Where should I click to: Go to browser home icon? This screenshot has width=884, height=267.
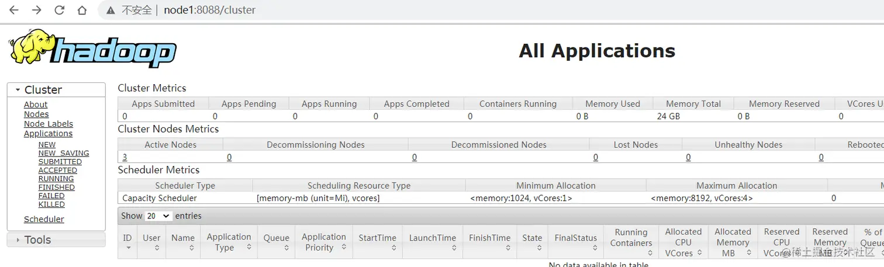(x=82, y=10)
